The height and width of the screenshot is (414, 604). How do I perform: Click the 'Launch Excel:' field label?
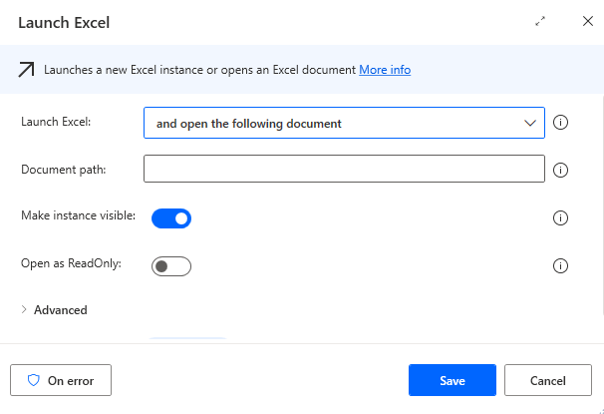pyautogui.click(x=56, y=122)
